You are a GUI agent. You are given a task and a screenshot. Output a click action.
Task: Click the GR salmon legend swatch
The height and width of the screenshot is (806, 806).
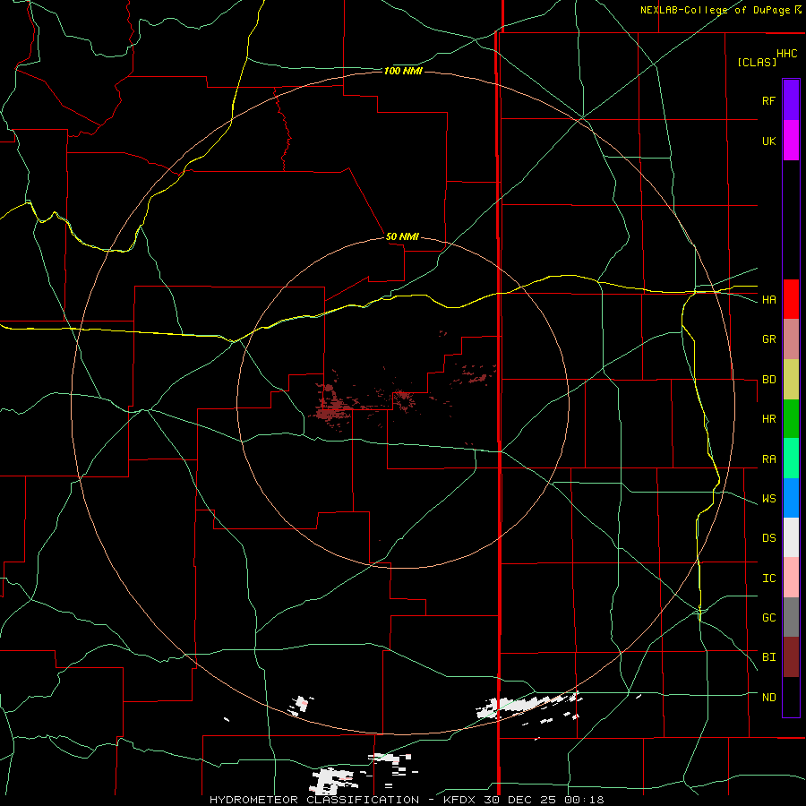791,339
